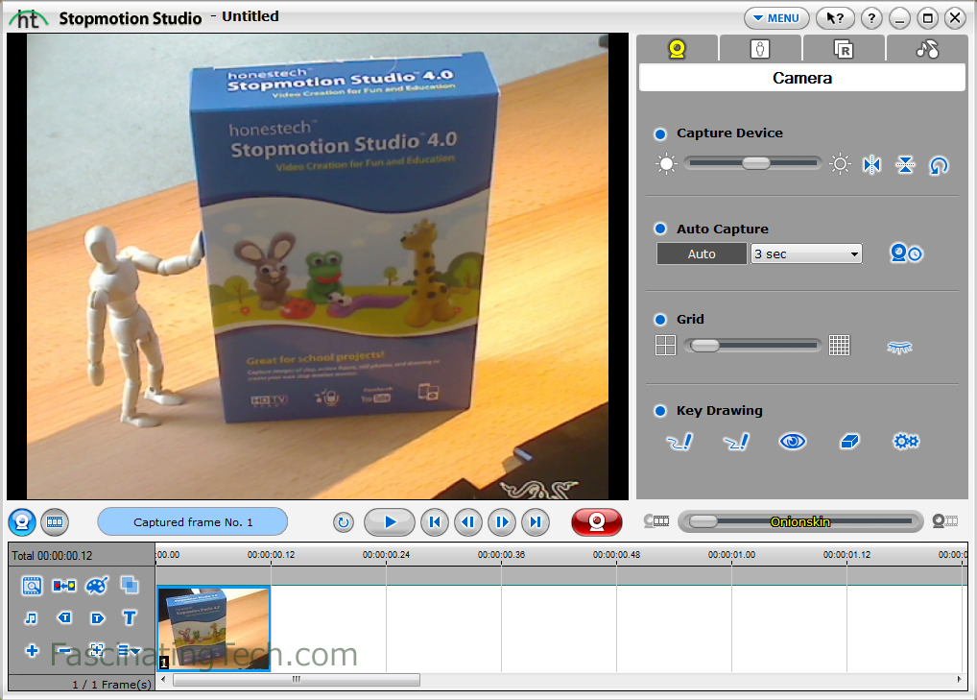The height and width of the screenshot is (700, 977).
Task: Step forward one frame
Action: tap(502, 521)
